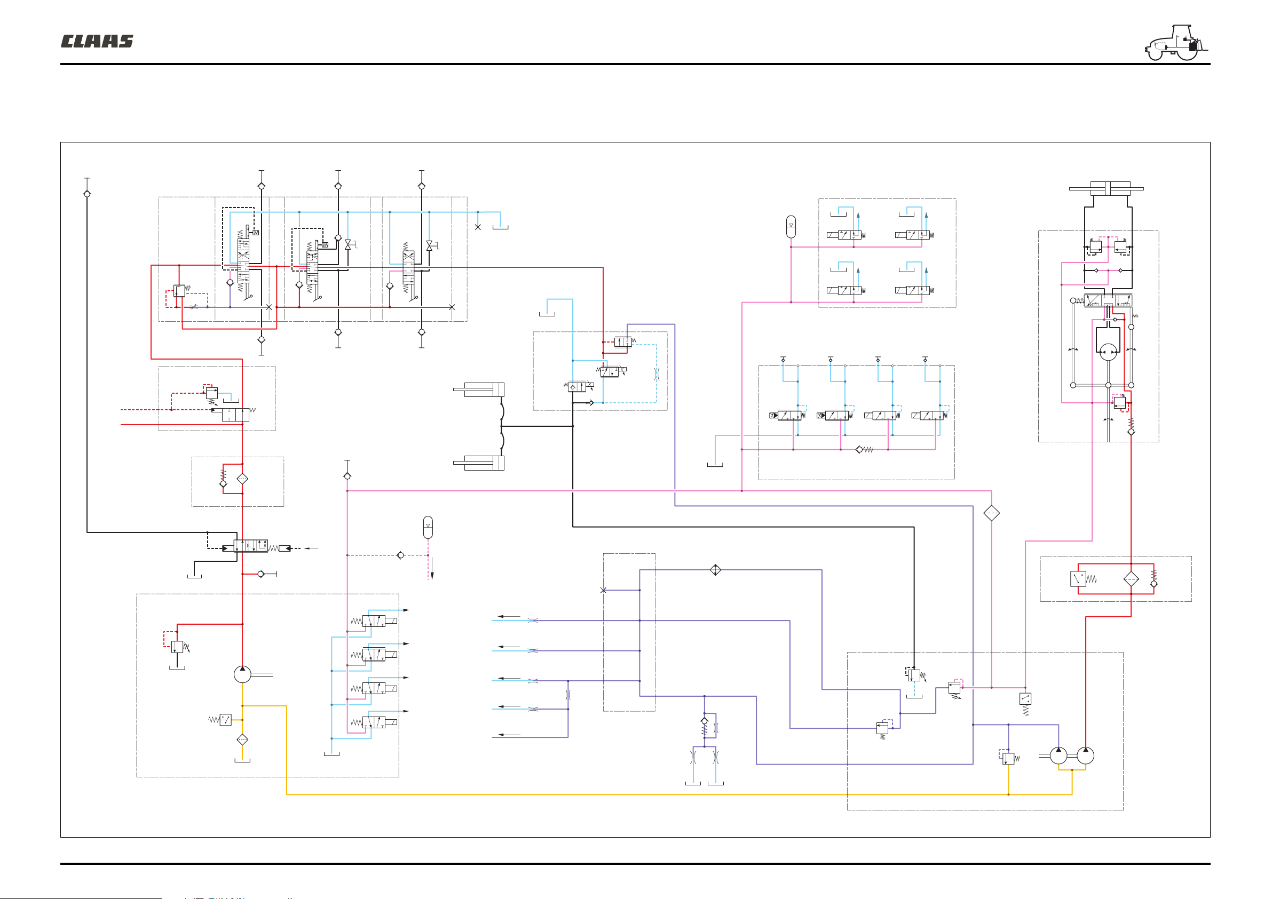The image size is (1272, 899).
Task: Select the return filter diamond in the red loop
Action: pos(1131,579)
